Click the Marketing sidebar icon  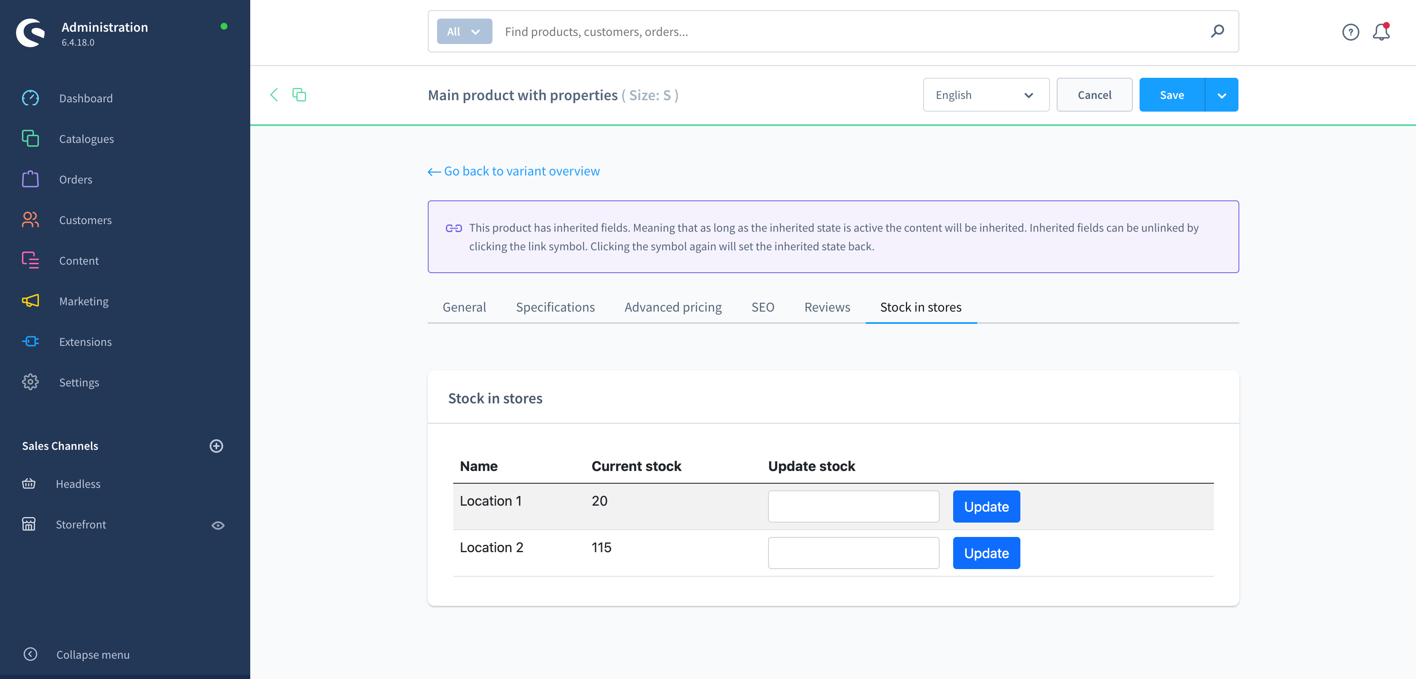(x=30, y=301)
